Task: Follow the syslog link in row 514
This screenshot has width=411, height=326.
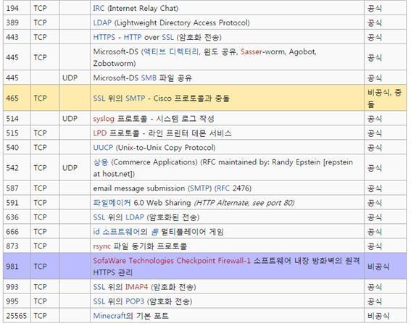Action: [x=104, y=119]
